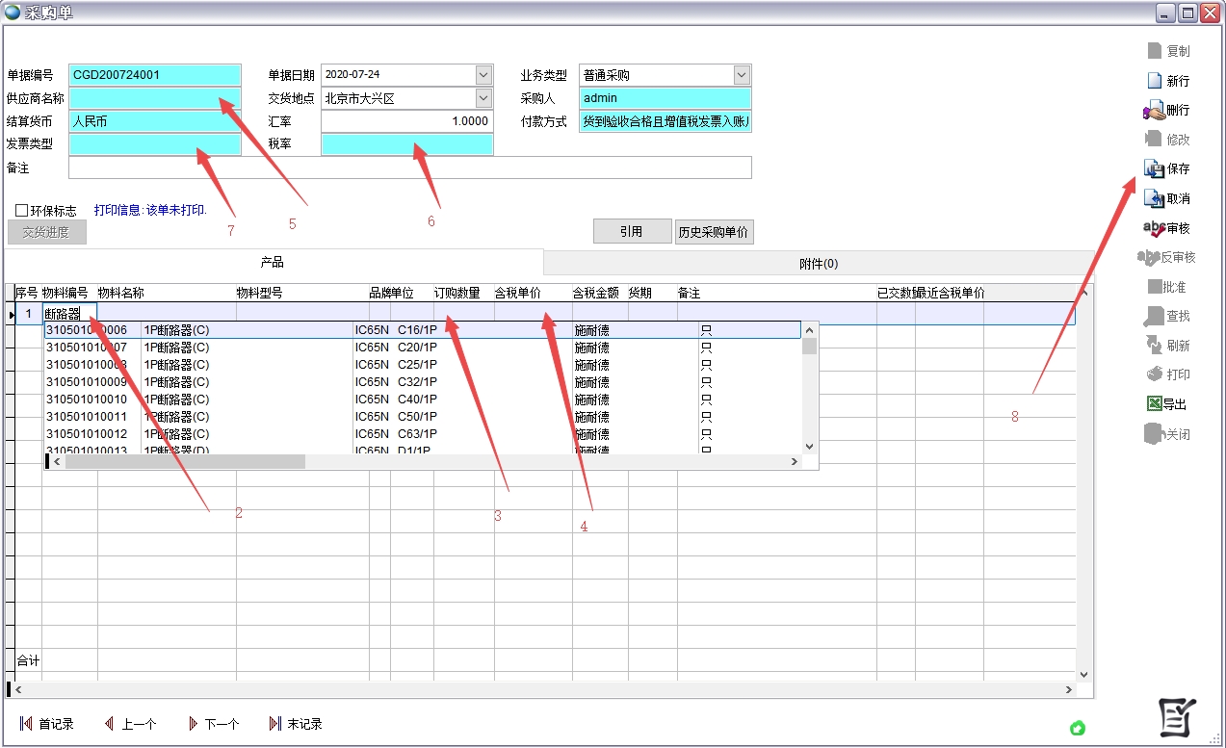Click the Delete Row (删行) icon
Viewport: 1226px width, 748px height.
tap(1154, 111)
